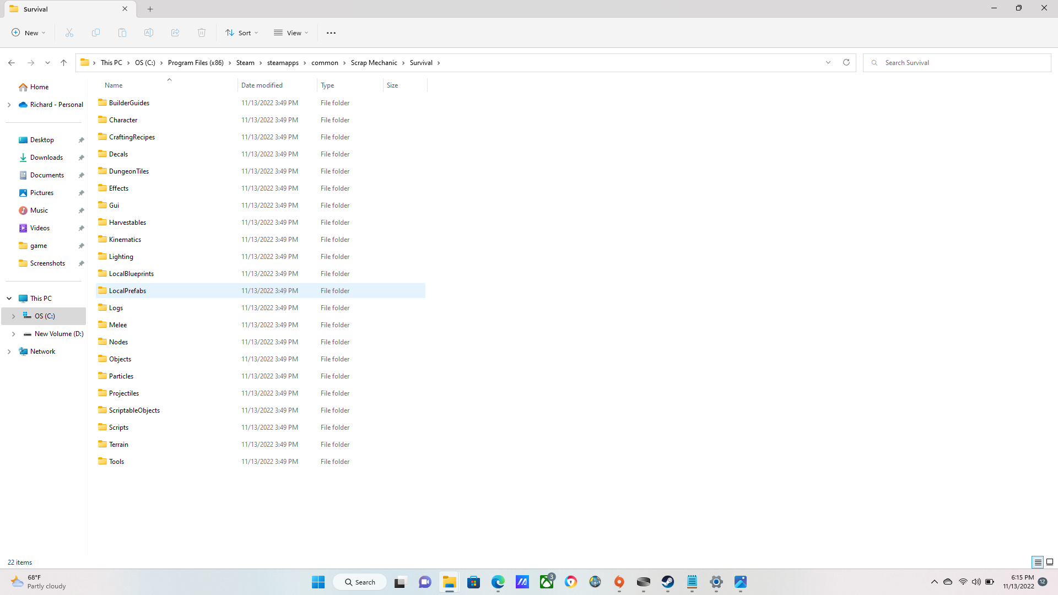The width and height of the screenshot is (1058, 595).
Task: Expand New Volume (D:) in navigation pane
Action: (14, 334)
